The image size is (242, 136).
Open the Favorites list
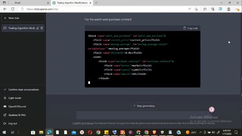pyautogui.click(x=205, y=9)
